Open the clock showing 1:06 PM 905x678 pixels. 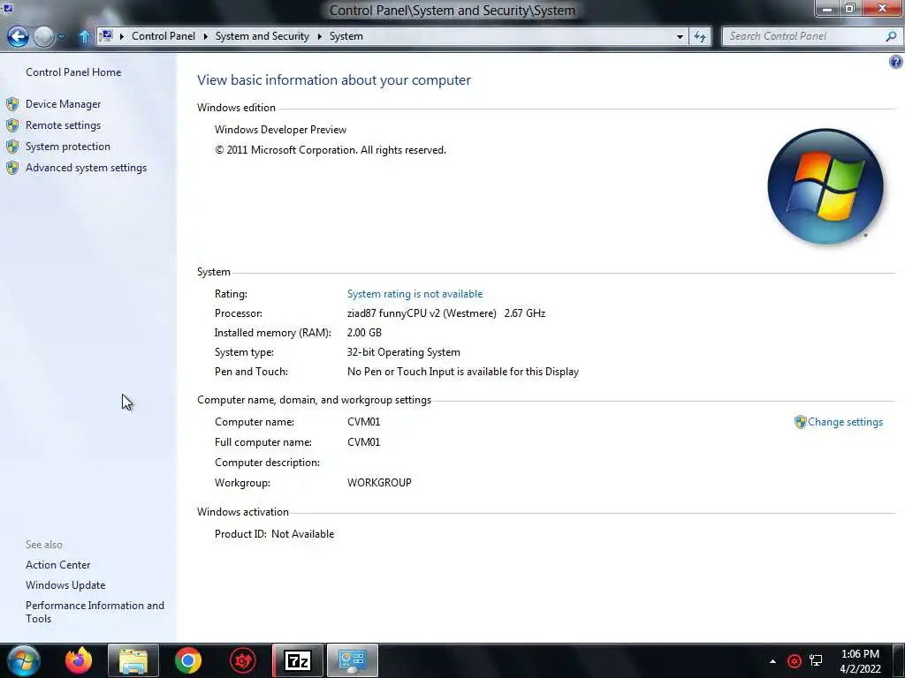tap(860, 661)
